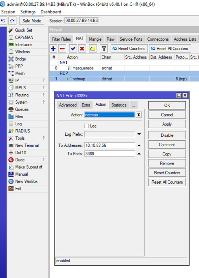Open the Statistics tab in NAT Rule
The height and width of the screenshot is (278, 199).
pos(119,105)
